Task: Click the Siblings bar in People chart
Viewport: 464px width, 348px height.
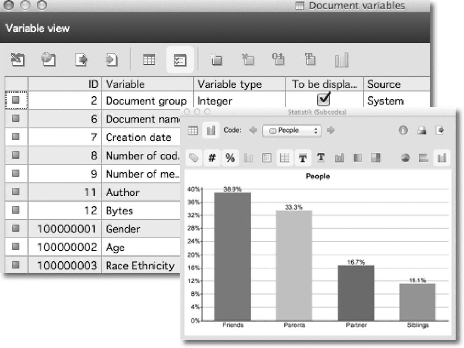Action: point(417,302)
